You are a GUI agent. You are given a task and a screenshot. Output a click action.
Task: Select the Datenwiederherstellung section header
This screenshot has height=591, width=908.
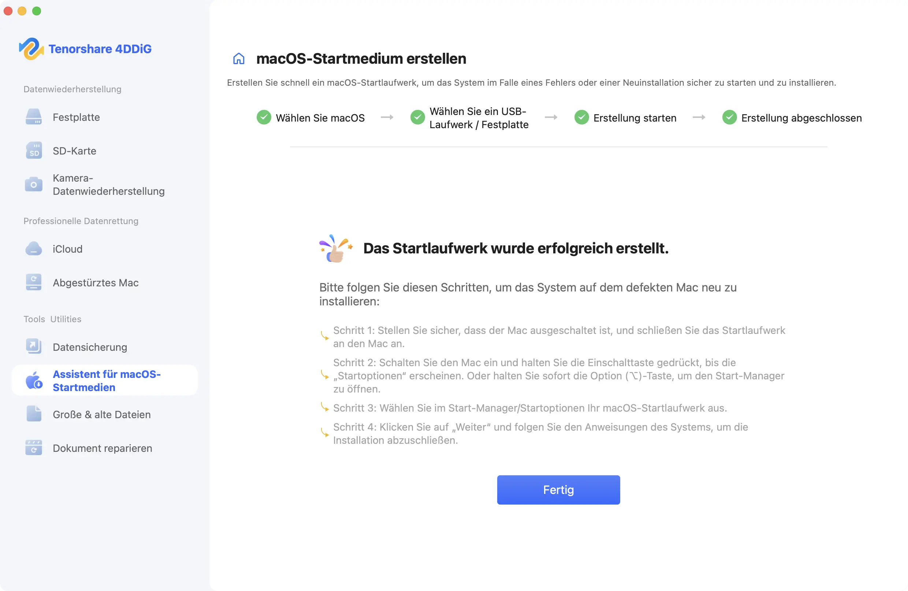pos(72,89)
